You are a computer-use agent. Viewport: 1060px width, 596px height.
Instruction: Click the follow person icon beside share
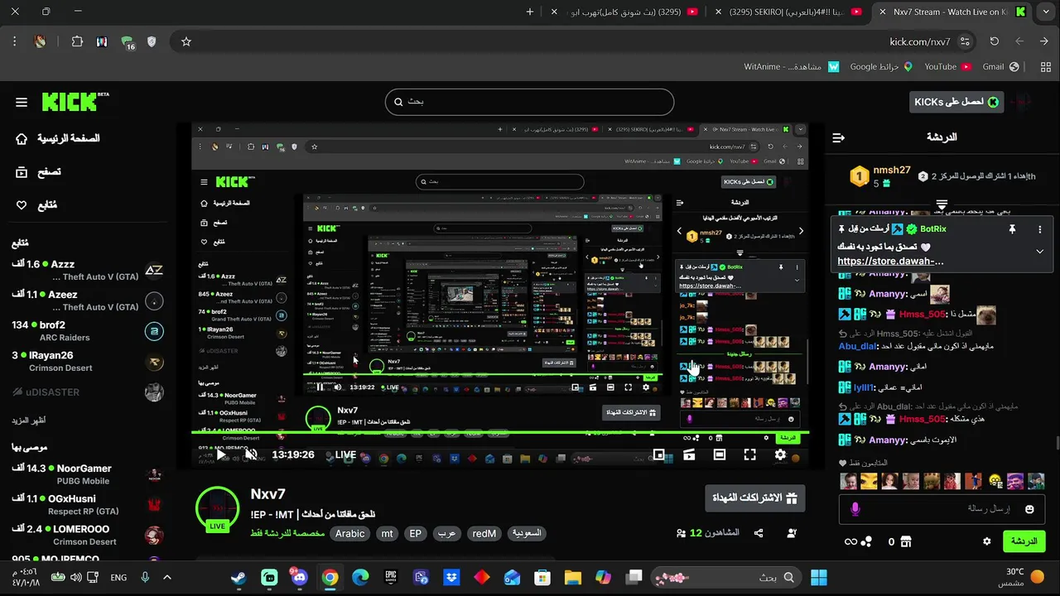[x=792, y=534]
